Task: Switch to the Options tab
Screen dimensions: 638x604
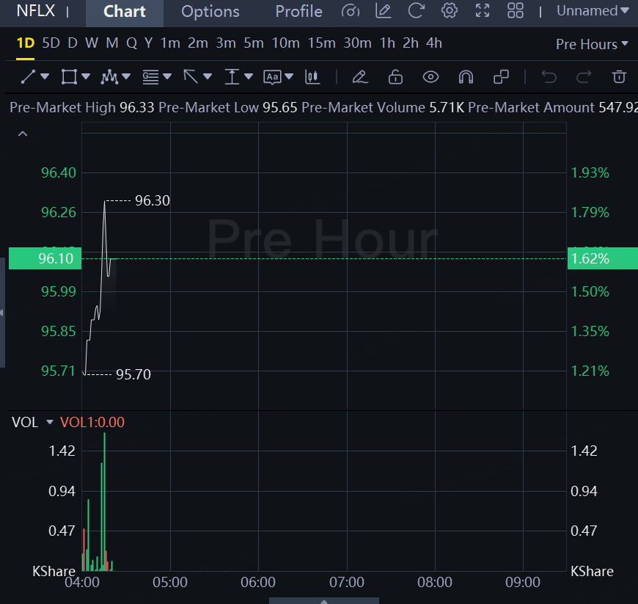Action: point(210,12)
